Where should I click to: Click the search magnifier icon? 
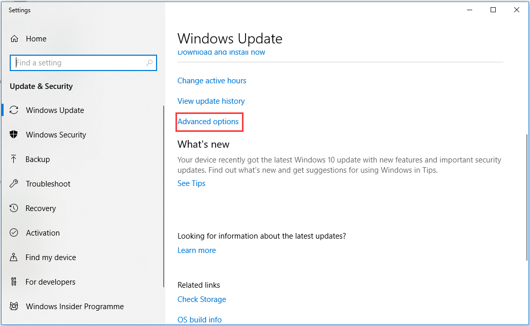coord(149,63)
